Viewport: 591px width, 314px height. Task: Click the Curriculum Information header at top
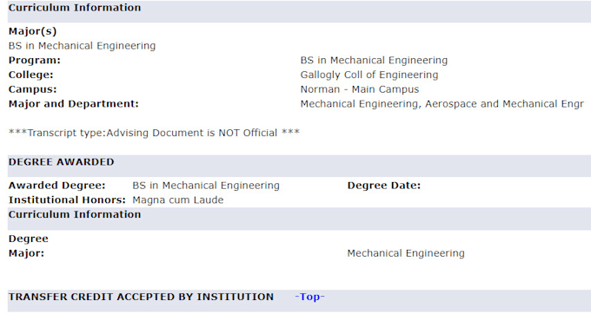(75, 8)
